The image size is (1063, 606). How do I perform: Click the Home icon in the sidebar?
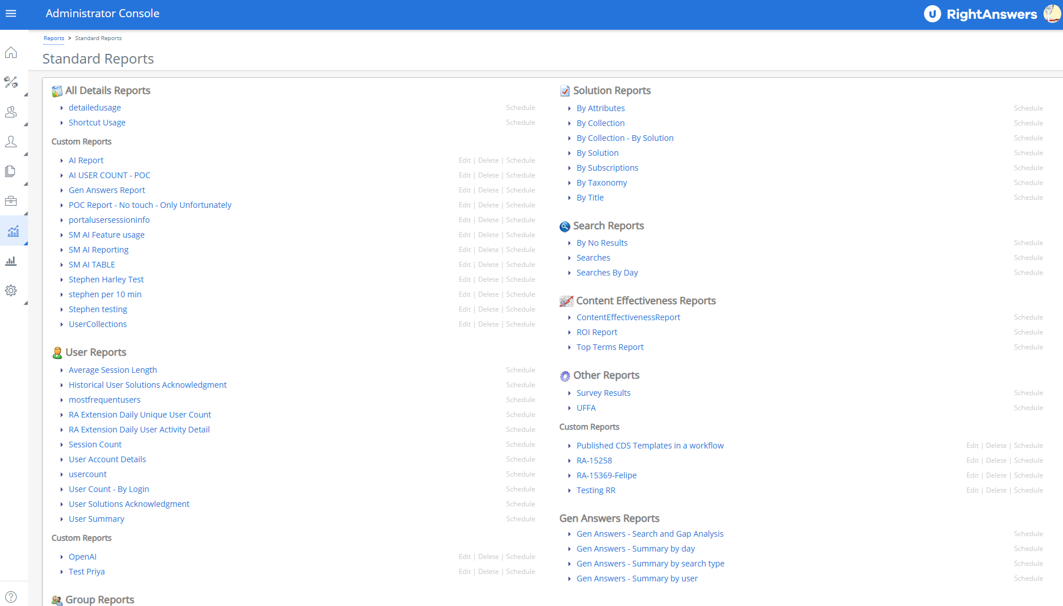(11, 53)
